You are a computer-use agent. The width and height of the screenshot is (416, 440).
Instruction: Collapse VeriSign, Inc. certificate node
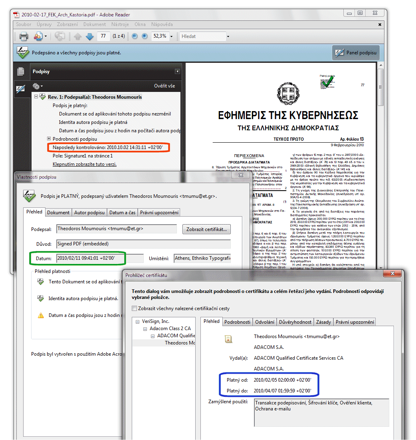click(137, 322)
